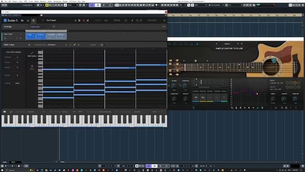Open the No Preset preset selector
The width and height of the screenshot is (305, 172).
pyautogui.click(x=51, y=20)
